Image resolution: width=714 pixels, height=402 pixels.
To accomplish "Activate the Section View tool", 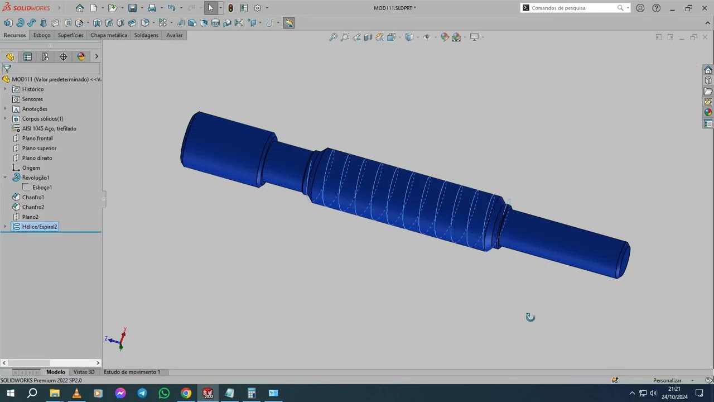I will point(368,37).
